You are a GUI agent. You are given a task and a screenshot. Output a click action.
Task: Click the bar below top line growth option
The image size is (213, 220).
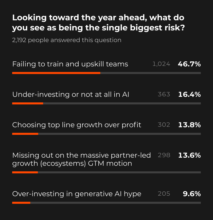pos(106,134)
